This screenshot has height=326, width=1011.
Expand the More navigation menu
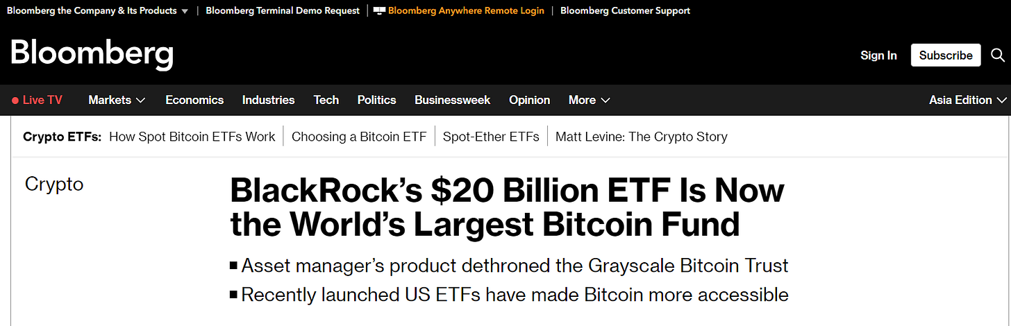tap(589, 100)
